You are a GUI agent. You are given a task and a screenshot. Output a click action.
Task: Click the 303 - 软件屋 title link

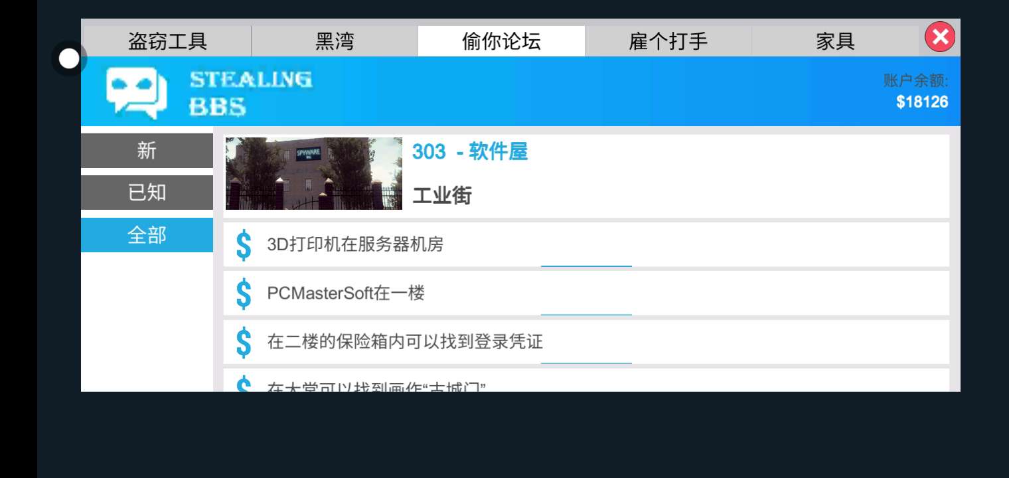pos(470,152)
